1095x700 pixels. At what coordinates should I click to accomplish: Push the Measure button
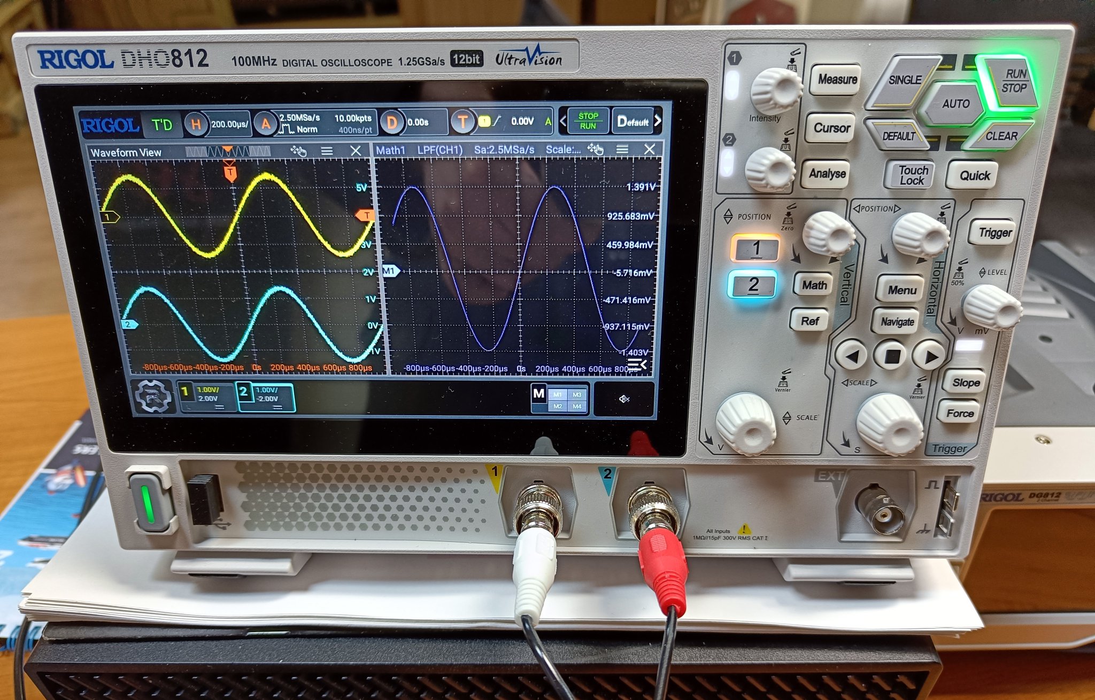(836, 80)
